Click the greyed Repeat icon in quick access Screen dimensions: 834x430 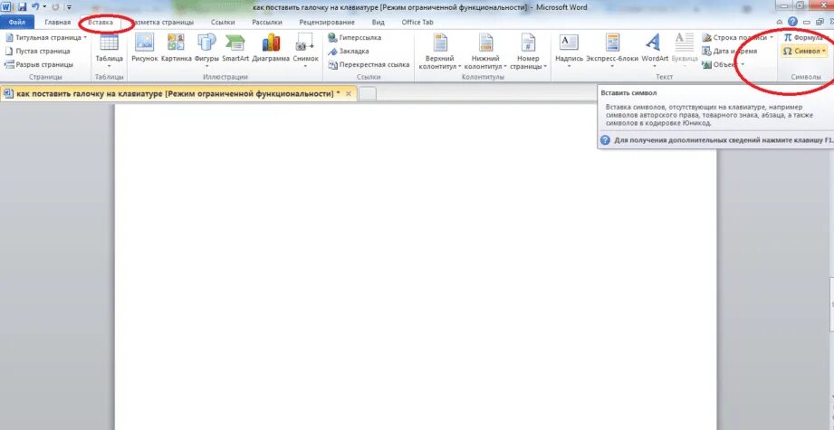(x=54, y=7)
